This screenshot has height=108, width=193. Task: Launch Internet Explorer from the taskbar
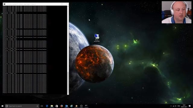(71, 106)
